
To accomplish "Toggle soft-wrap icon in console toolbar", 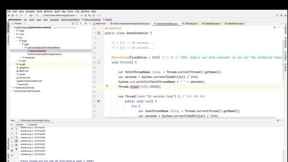I will [x=16, y=137].
